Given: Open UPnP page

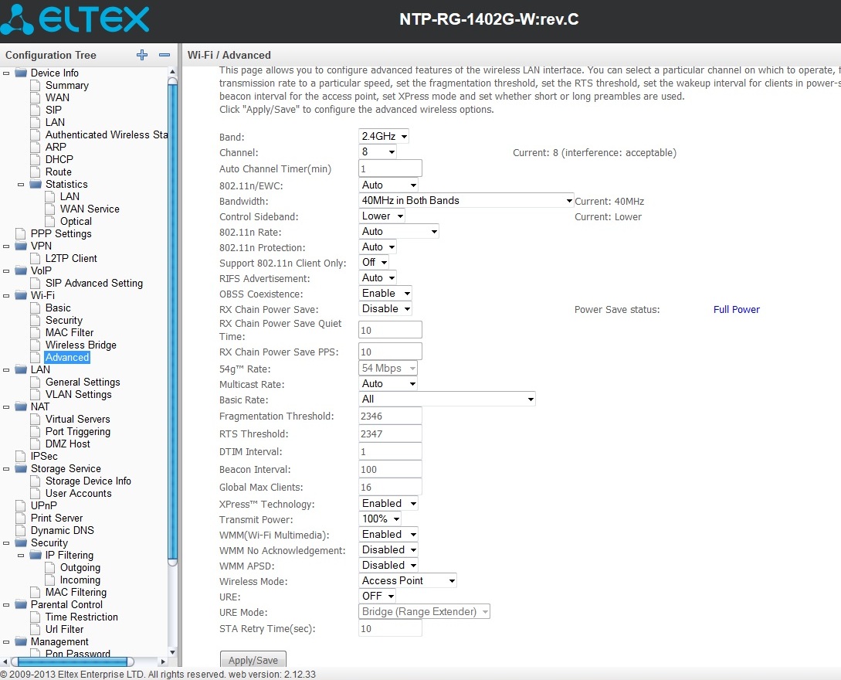Looking at the screenshot, I should point(43,505).
